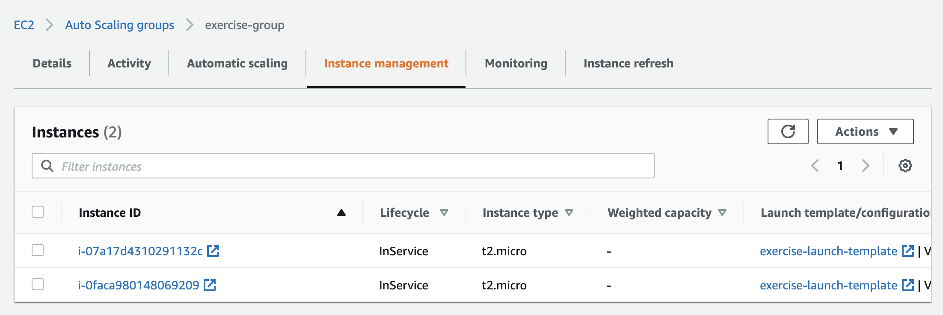Click Weighted capacity column sort arrow
The height and width of the screenshot is (315, 943).
(x=722, y=213)
